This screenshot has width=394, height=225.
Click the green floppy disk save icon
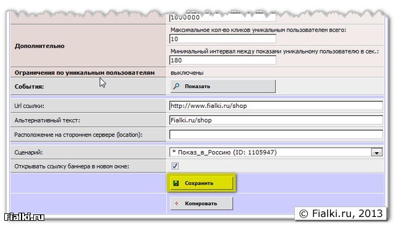[176, 183]
